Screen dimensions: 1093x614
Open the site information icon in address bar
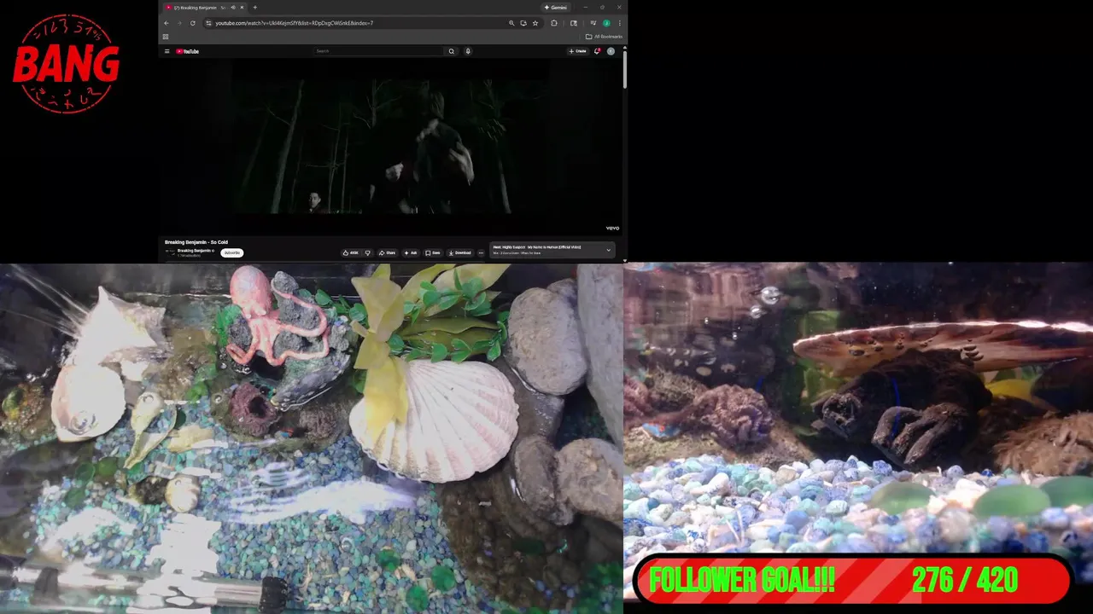(208, 23)
